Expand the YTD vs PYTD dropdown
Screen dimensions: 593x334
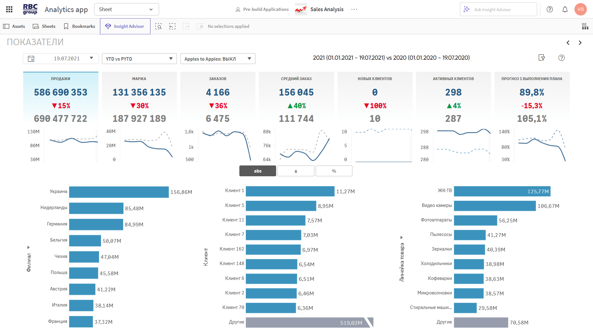(139, 59)
